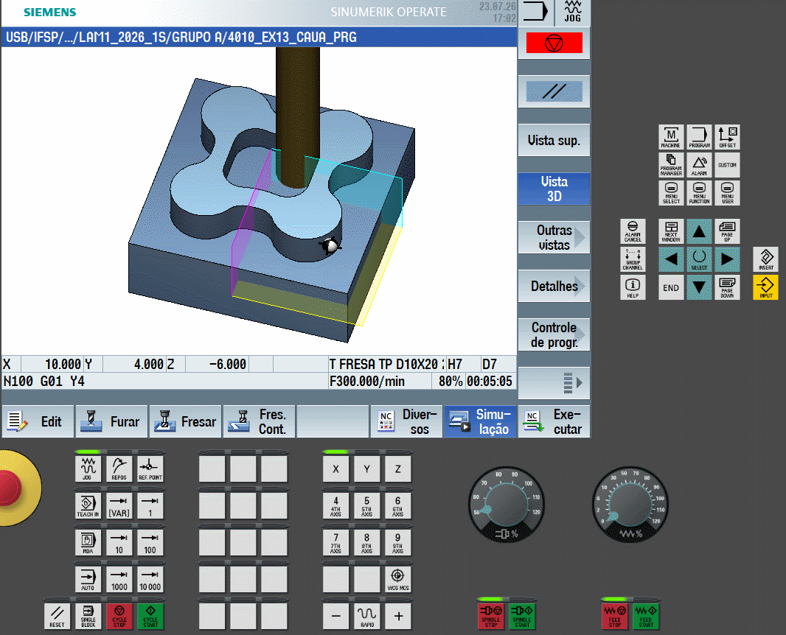786x635 pixels.
Task: Click the END key
Action: (671, 287)
